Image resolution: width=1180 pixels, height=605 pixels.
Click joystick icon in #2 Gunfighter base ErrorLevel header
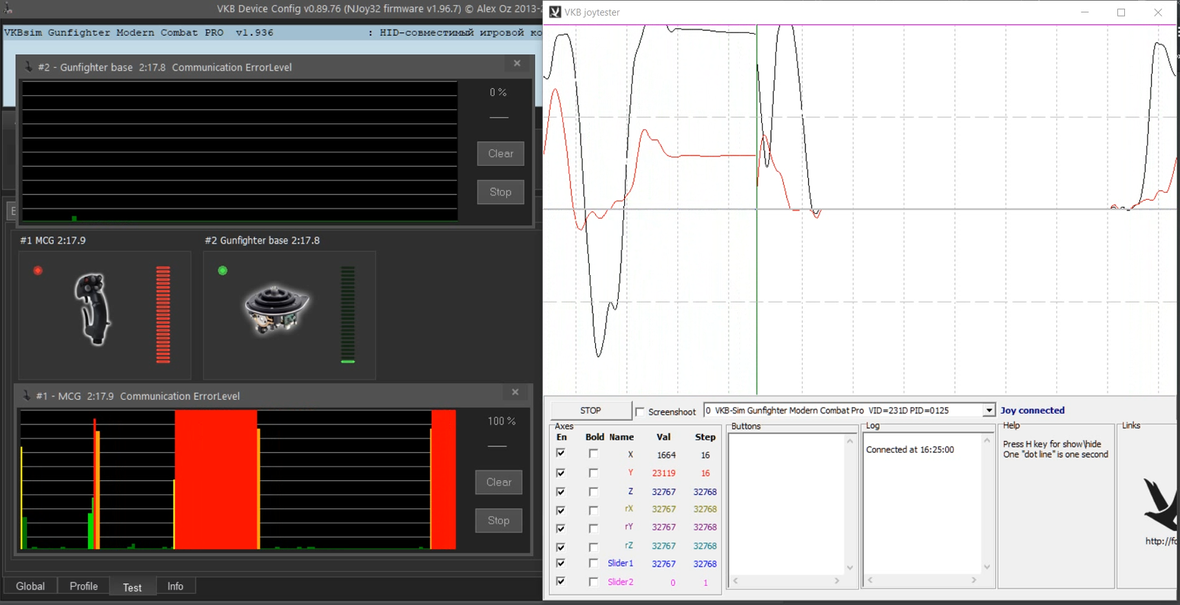click(x=28, y=67)
